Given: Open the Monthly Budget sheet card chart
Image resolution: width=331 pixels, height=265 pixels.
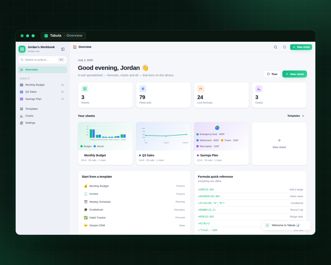Looking at the screenshot, I should tap(106, 136).
